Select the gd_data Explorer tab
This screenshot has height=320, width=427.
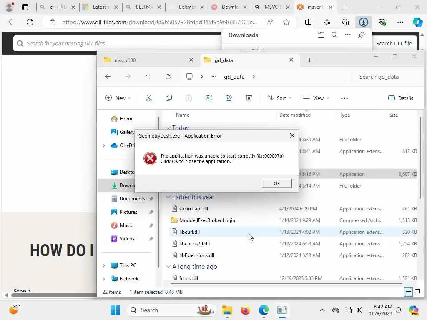click(x=250, y=60)
